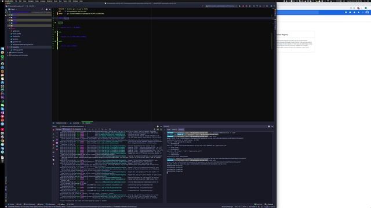Viewport: 371px width, 208px height.
Task: Open the File menu
Action: click(16, 1)
